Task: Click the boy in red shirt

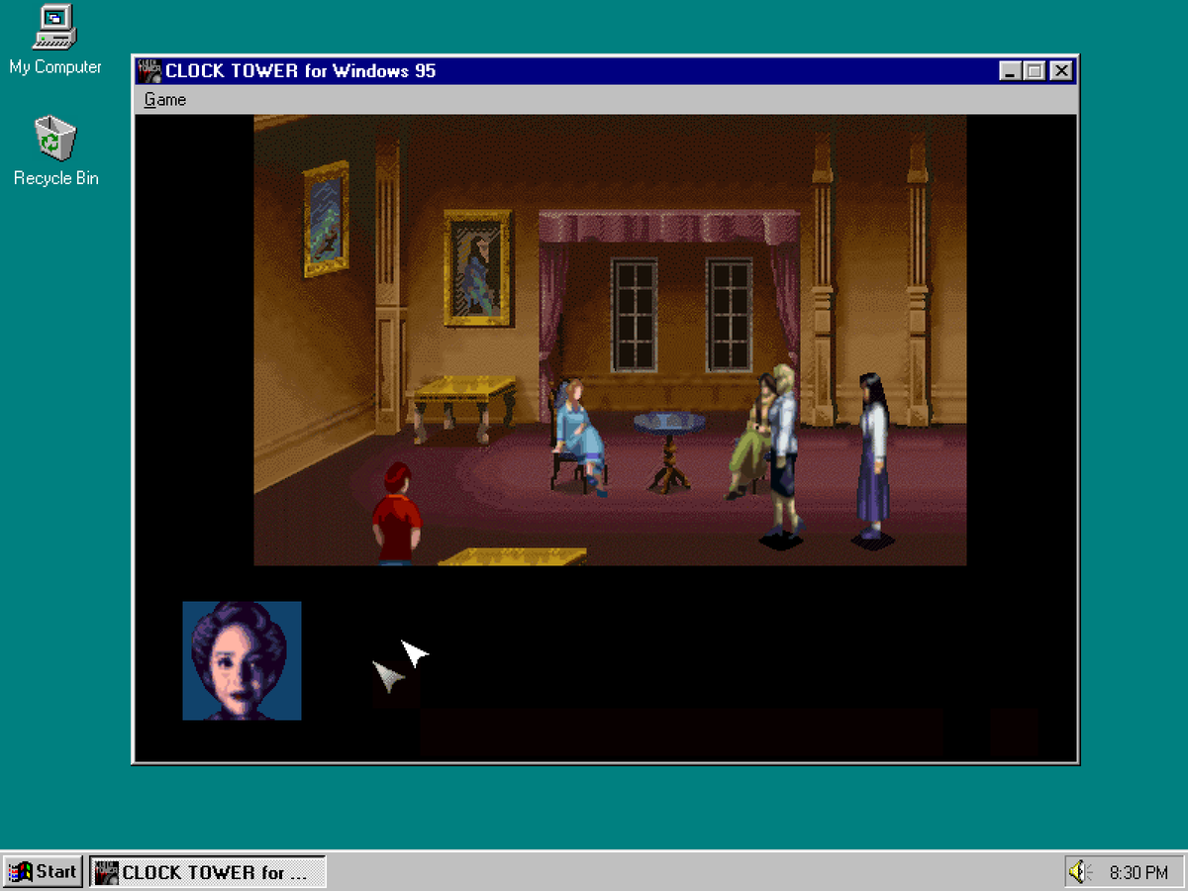Action: coord(396,513)
